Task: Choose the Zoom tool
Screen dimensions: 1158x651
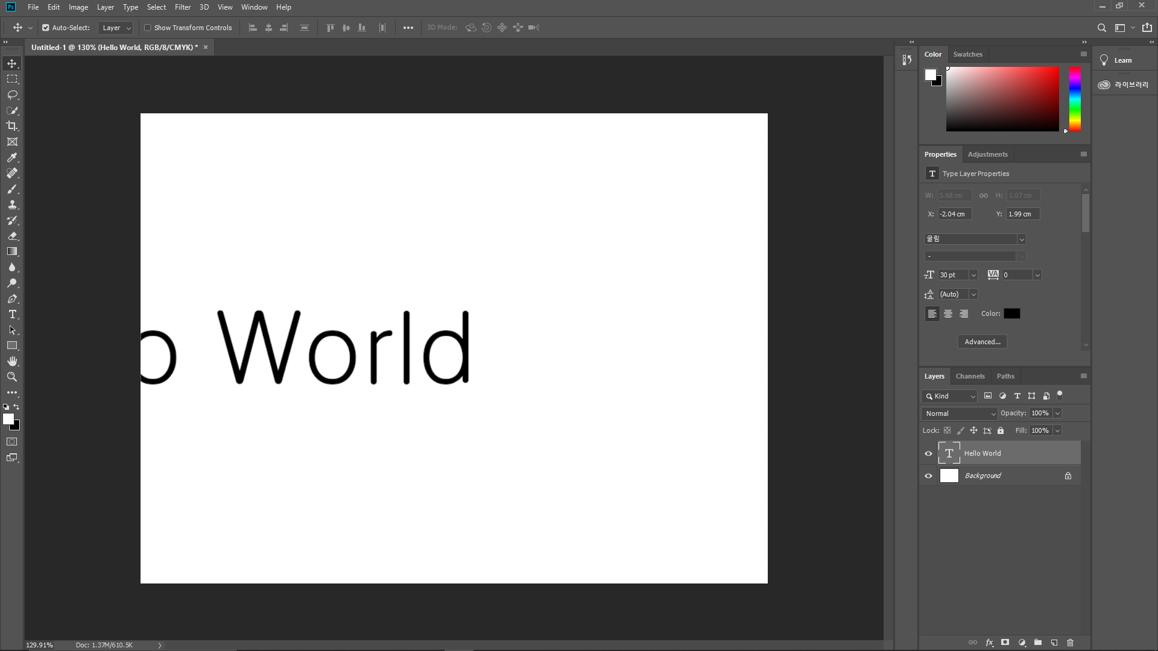Action: 12,377
